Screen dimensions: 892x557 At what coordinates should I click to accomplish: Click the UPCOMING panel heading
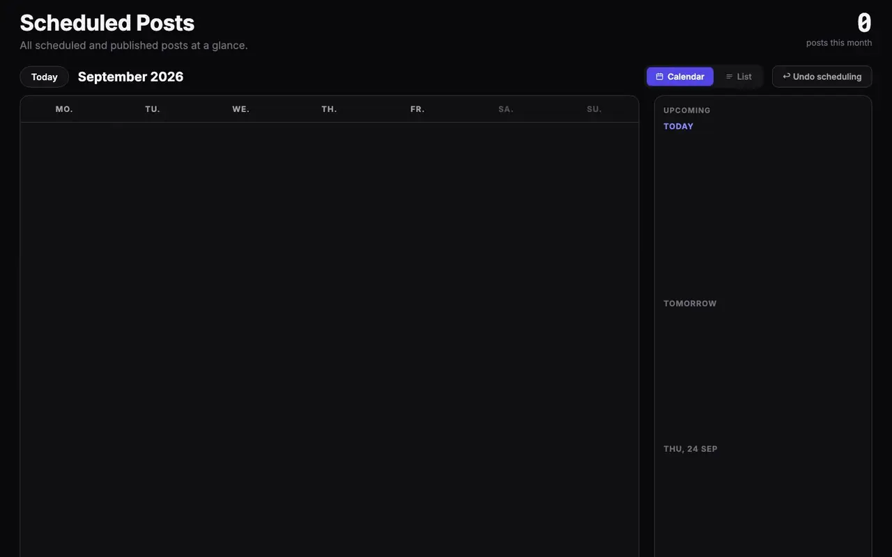[687, 111]
